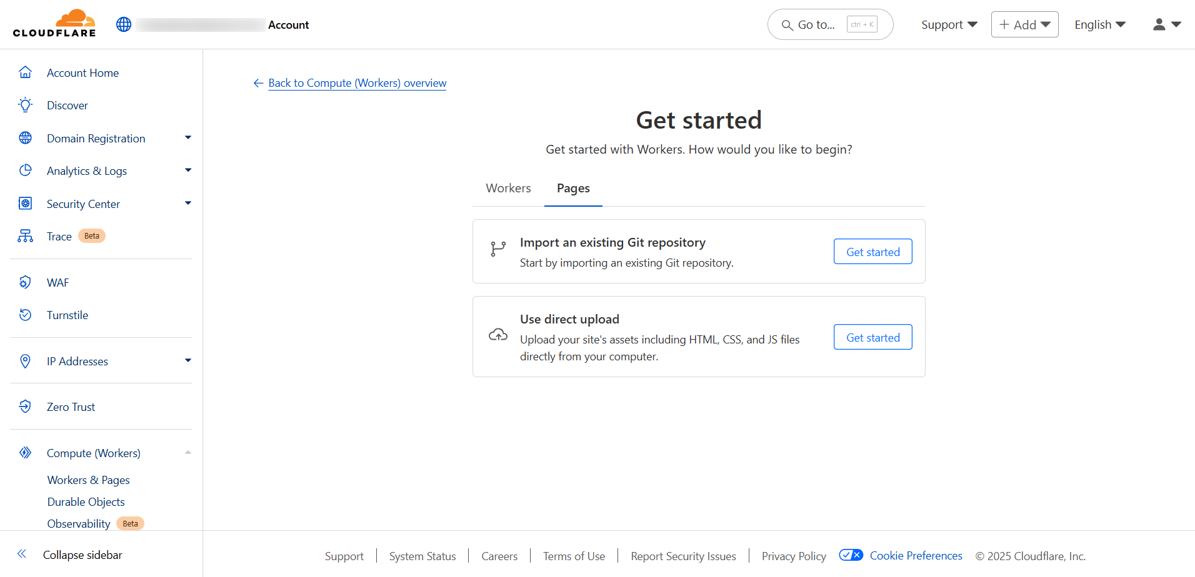Open Privacy Policy footer link

click(794, 556)
